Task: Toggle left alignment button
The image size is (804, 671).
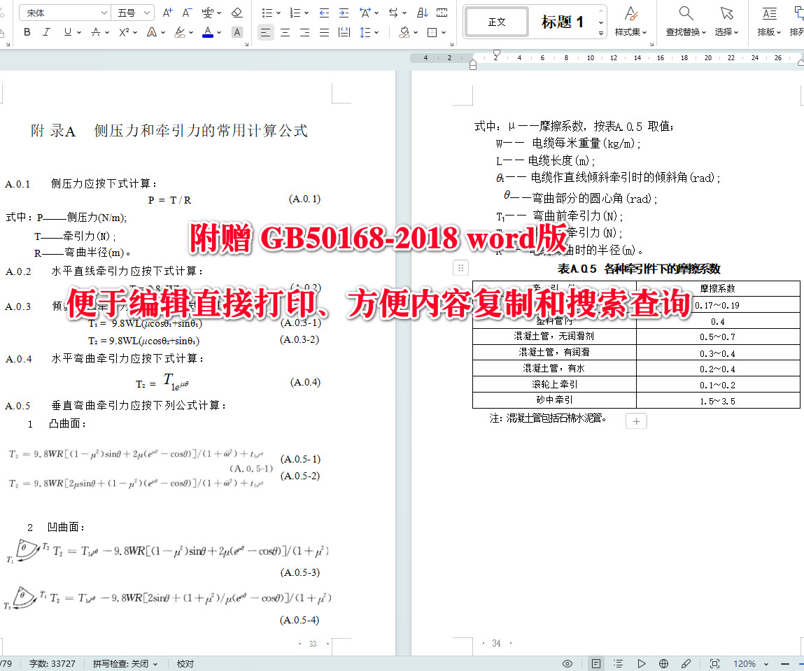Action: 265,32
